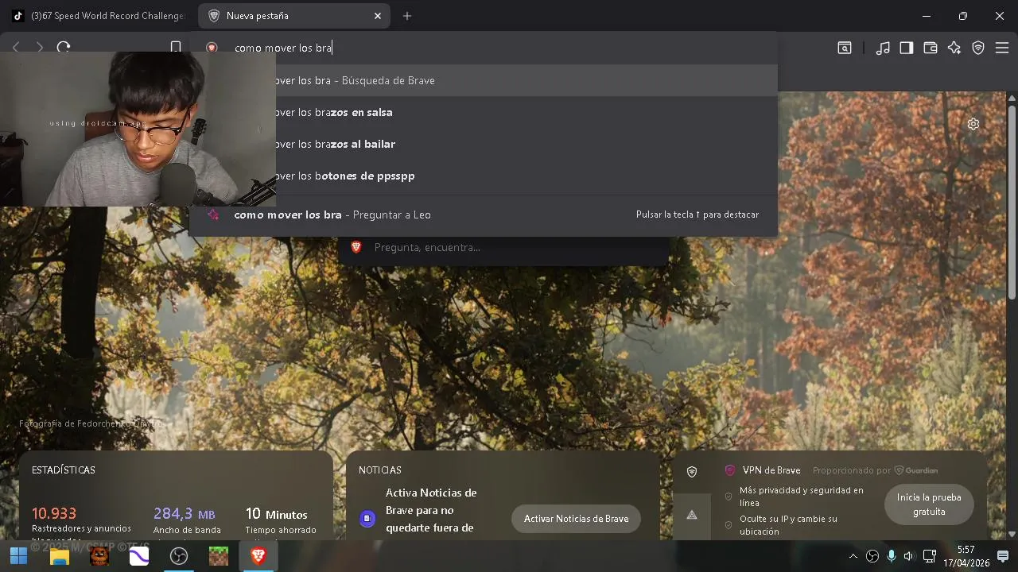Click the 'Proporcionado por Guardian' label
The image size is (1018, 572).
coord(875,470)
